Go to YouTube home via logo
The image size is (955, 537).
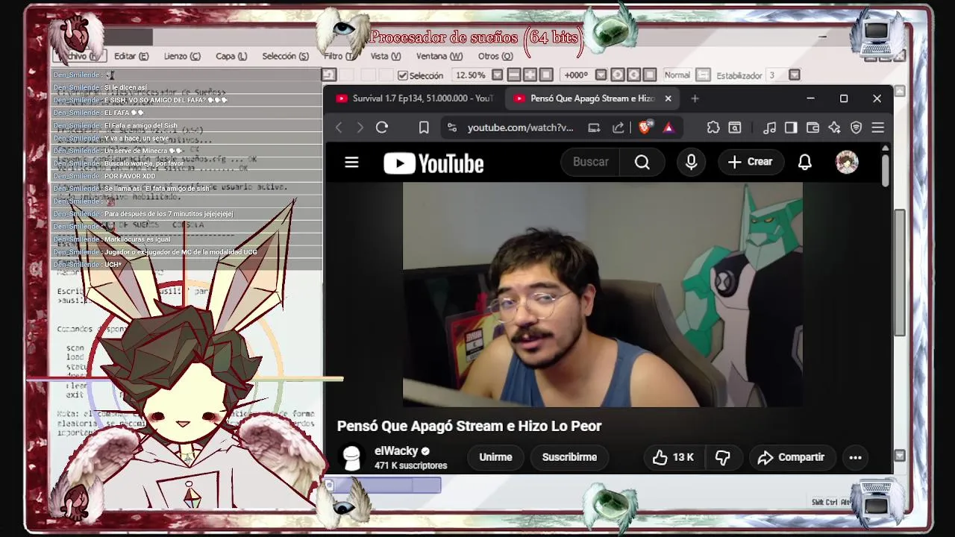pos(433,163)
